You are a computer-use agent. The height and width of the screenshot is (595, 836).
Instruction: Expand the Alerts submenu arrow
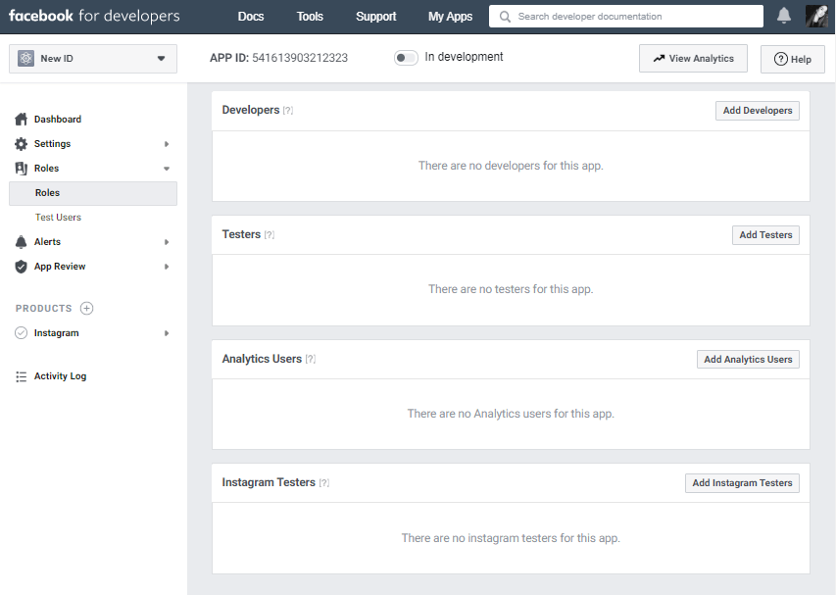[x=167, y=242]
